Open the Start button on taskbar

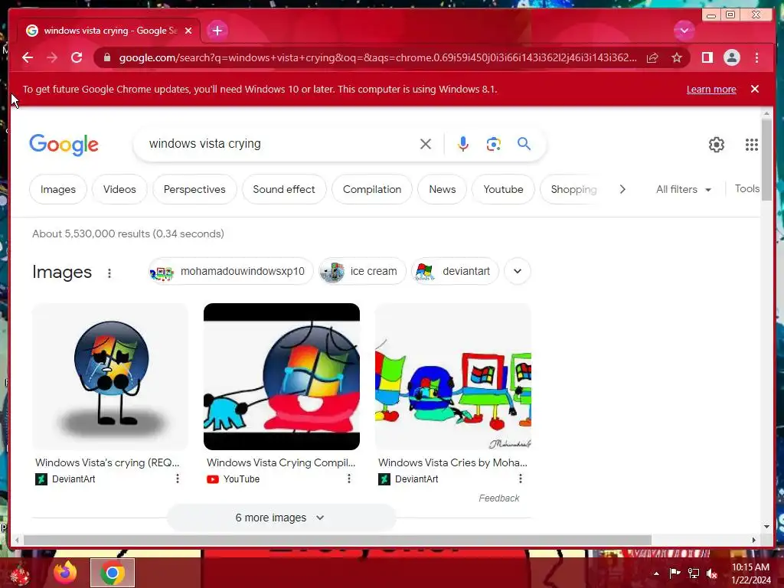point(19,573)
